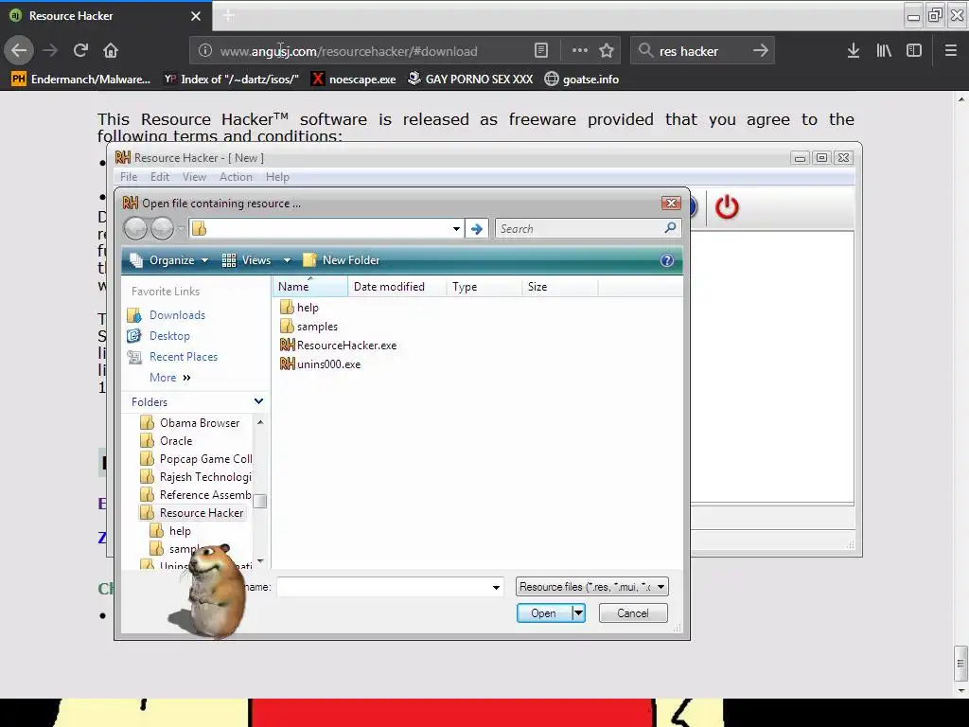This screenshot has width=969, height=727.
Task: Open the Resource files type dropdown
Action: point(592,587)
